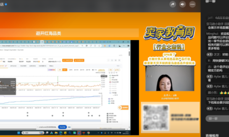The image size is (229, 137).
Task: Click the bookmark star in browser address bar
Action: coord(99,46)
